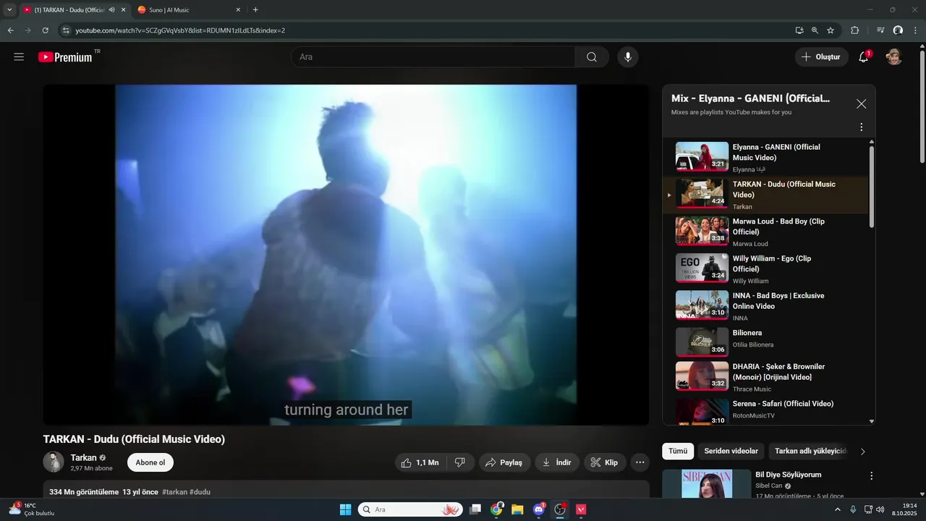Viewport: 926px width, 521px height.
Task: Open the Chrome profile avatar
Action: tap(898, 30)
